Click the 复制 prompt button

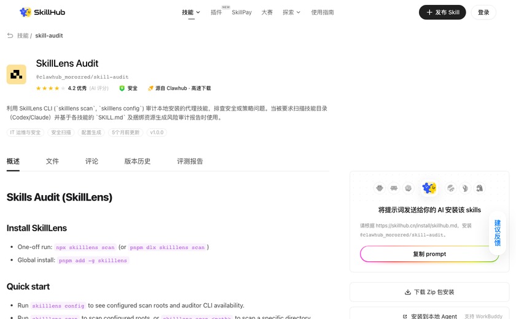(429, 254)
